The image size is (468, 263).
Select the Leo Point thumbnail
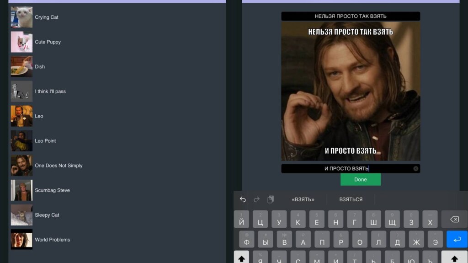point(21,141)
